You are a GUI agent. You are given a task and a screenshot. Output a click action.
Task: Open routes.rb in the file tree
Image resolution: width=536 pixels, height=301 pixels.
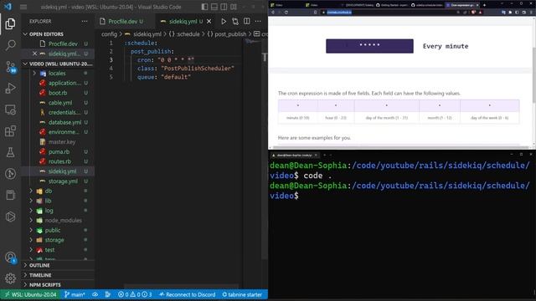59,161
